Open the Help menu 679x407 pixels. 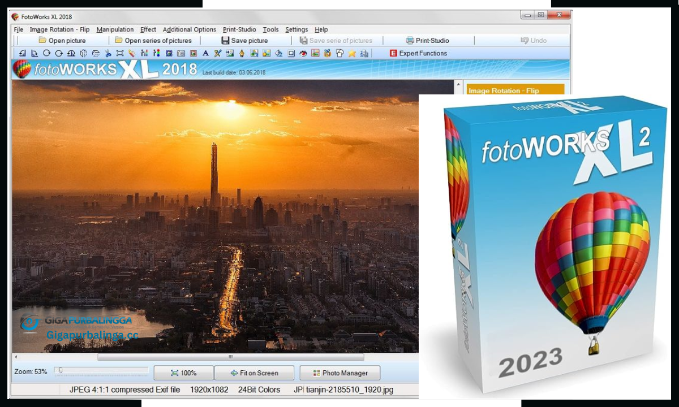click(x=321, y=29)
